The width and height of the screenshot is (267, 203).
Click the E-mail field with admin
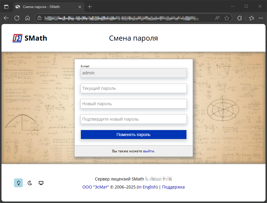point(133,73)
